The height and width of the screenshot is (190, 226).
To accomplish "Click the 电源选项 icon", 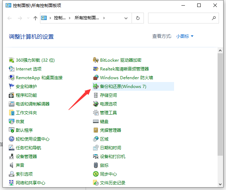I will (x=96, y=104).
